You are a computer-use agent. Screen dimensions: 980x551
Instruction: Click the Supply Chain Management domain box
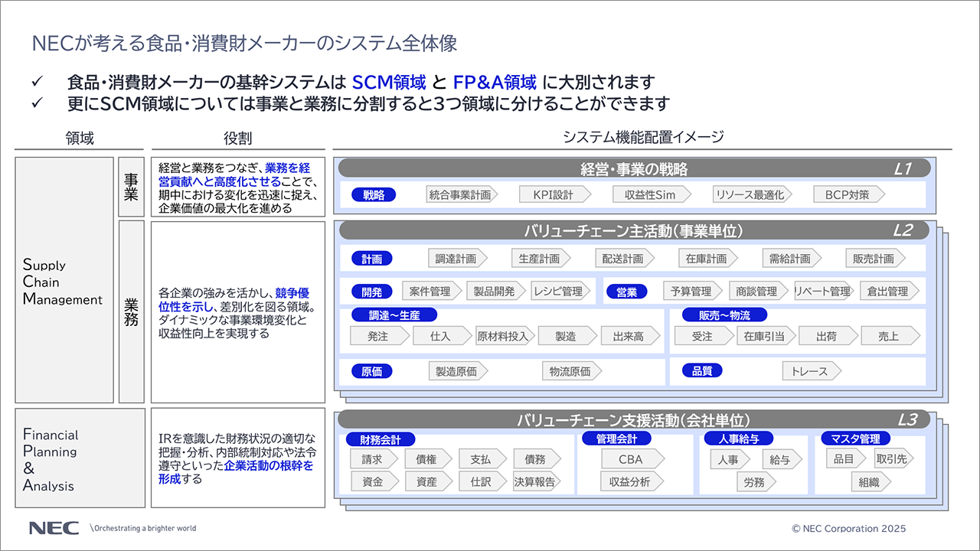tap(64, 281)
